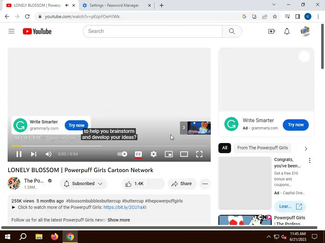Open the Google icon in address bar
Image resolution: width=325 pixels, height=243 pixels.
[244, 16]
